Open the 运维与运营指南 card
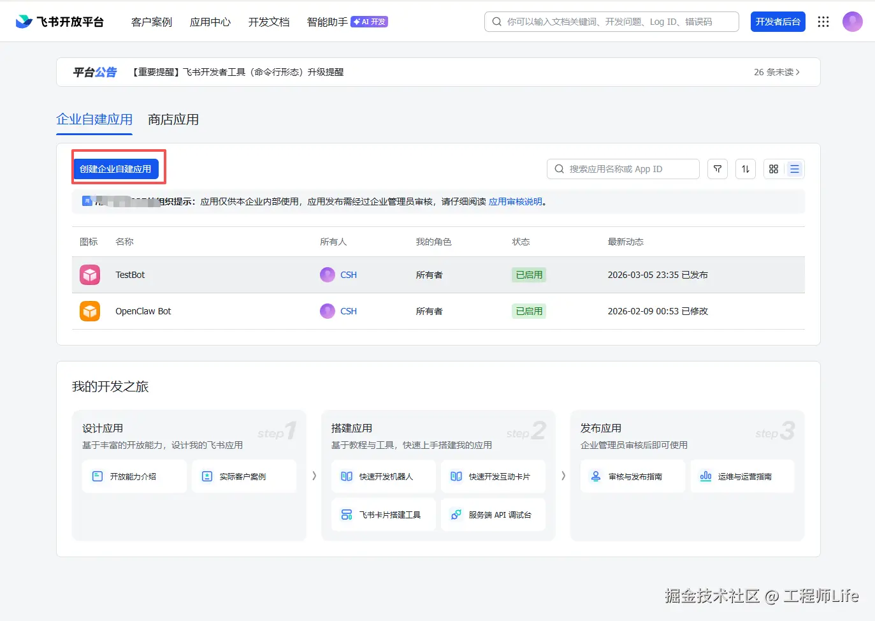This screenshot has height=621, width=875. tap(742, 476)
